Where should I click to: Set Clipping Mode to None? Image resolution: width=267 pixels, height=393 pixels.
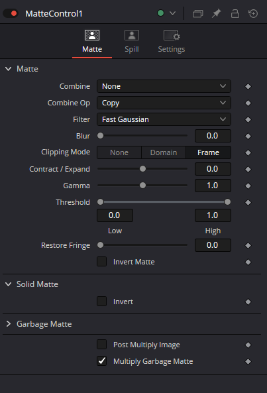coord(119,152)
